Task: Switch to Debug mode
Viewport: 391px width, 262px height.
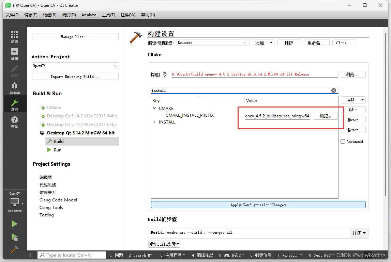Action: 14,88
